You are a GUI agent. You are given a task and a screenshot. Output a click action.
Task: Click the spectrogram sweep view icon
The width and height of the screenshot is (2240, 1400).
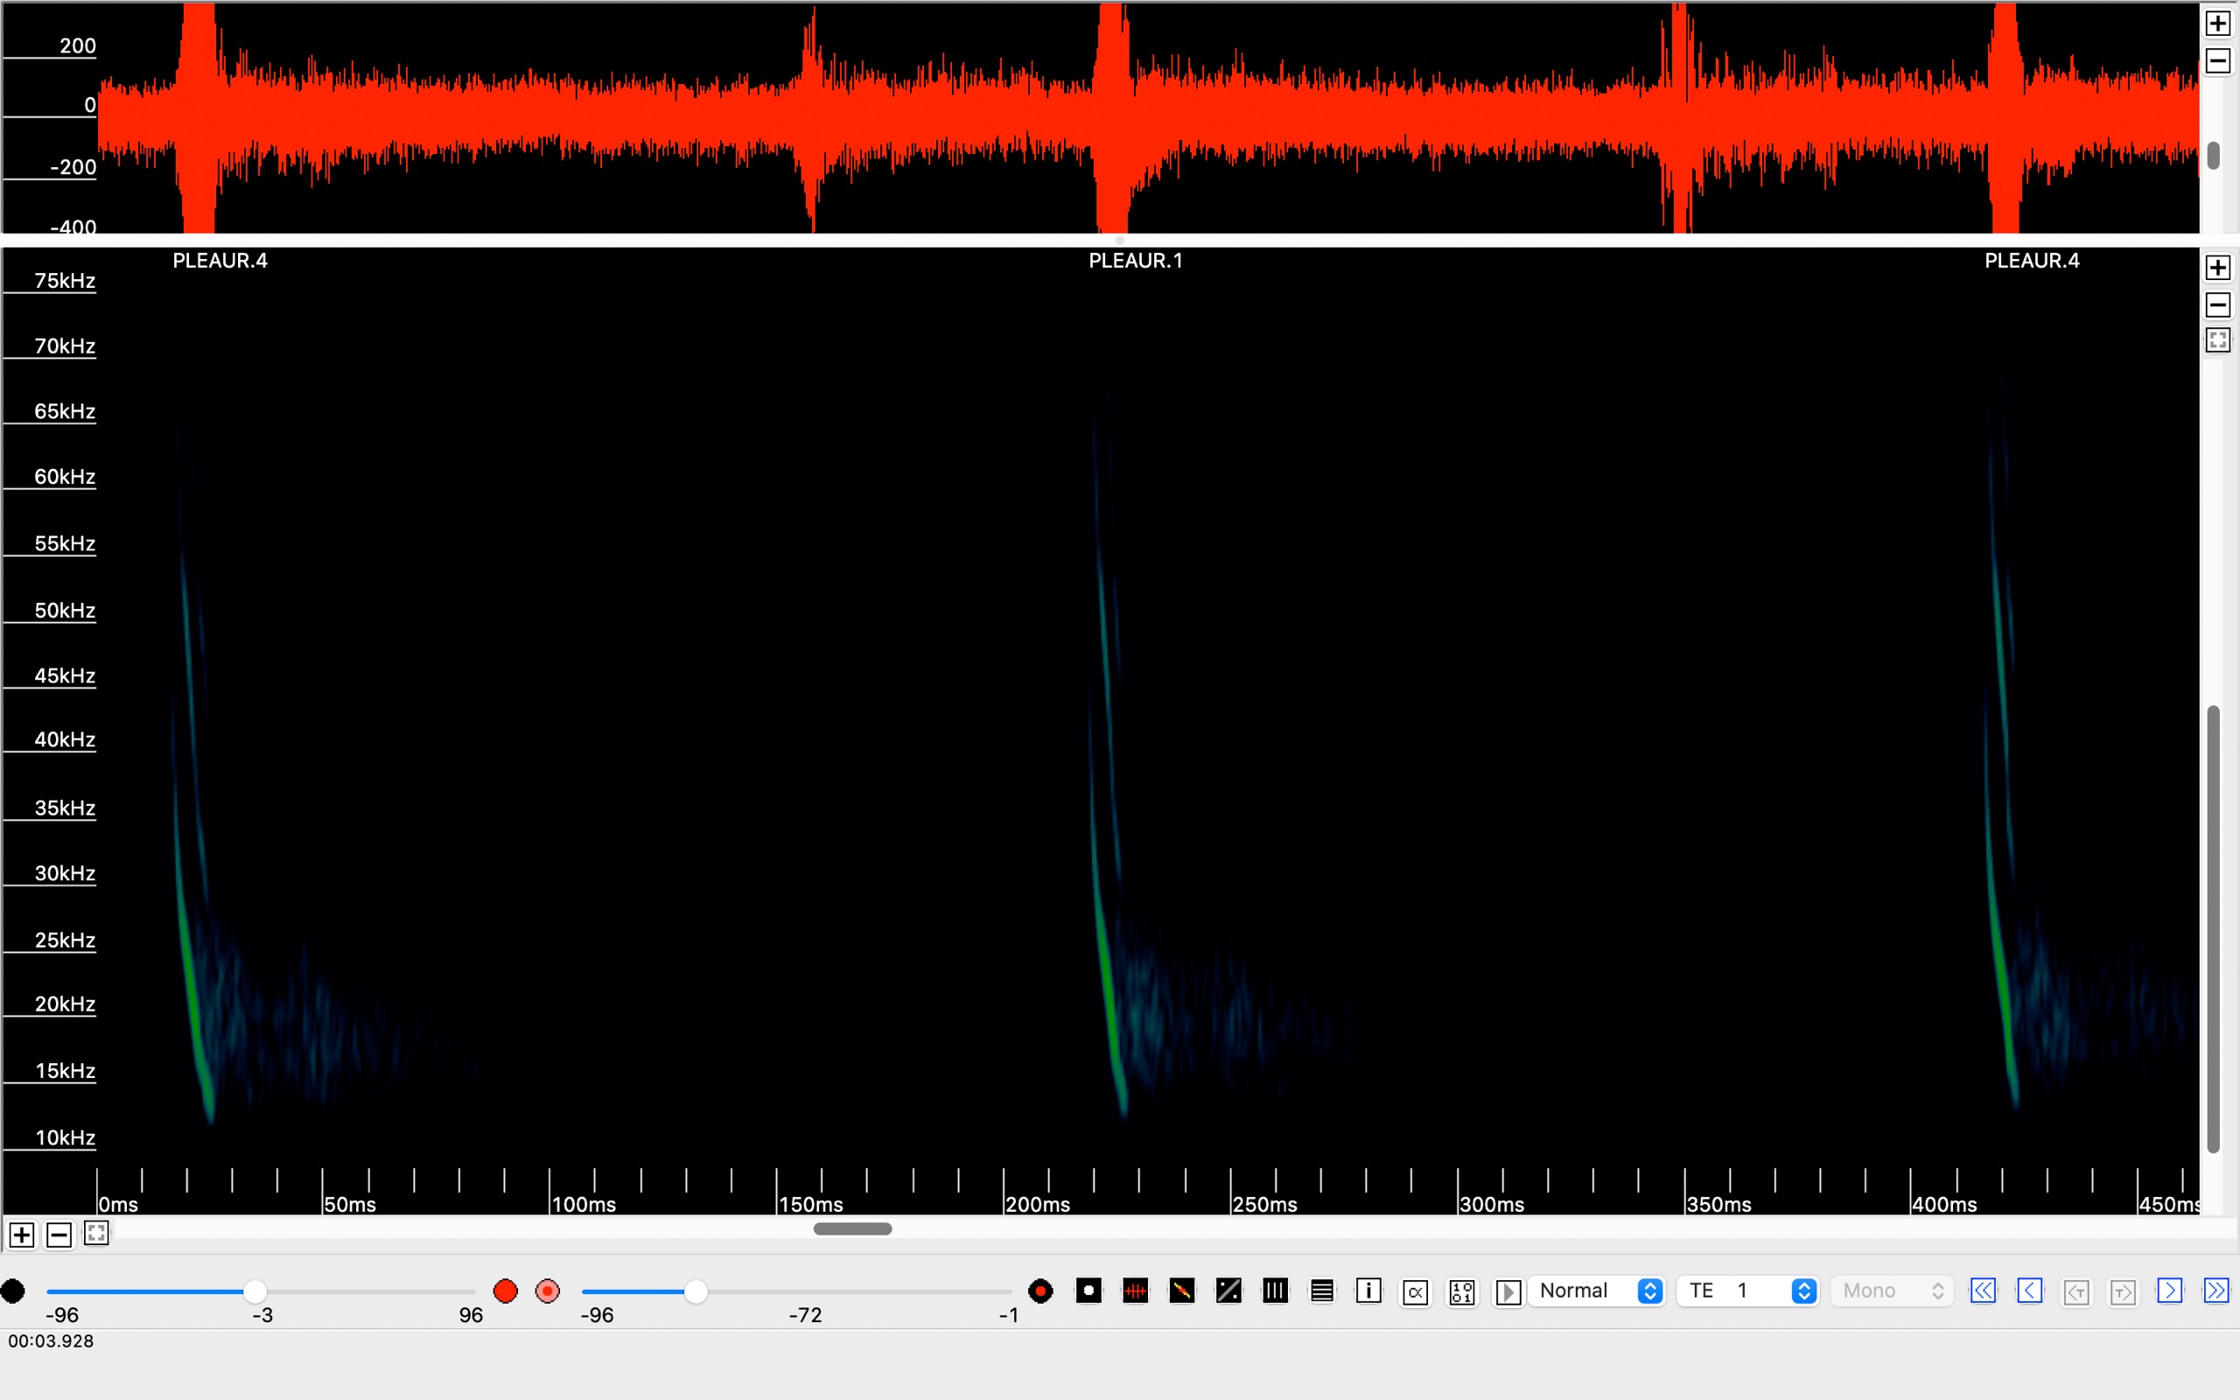click(x=1182, y=1291)
